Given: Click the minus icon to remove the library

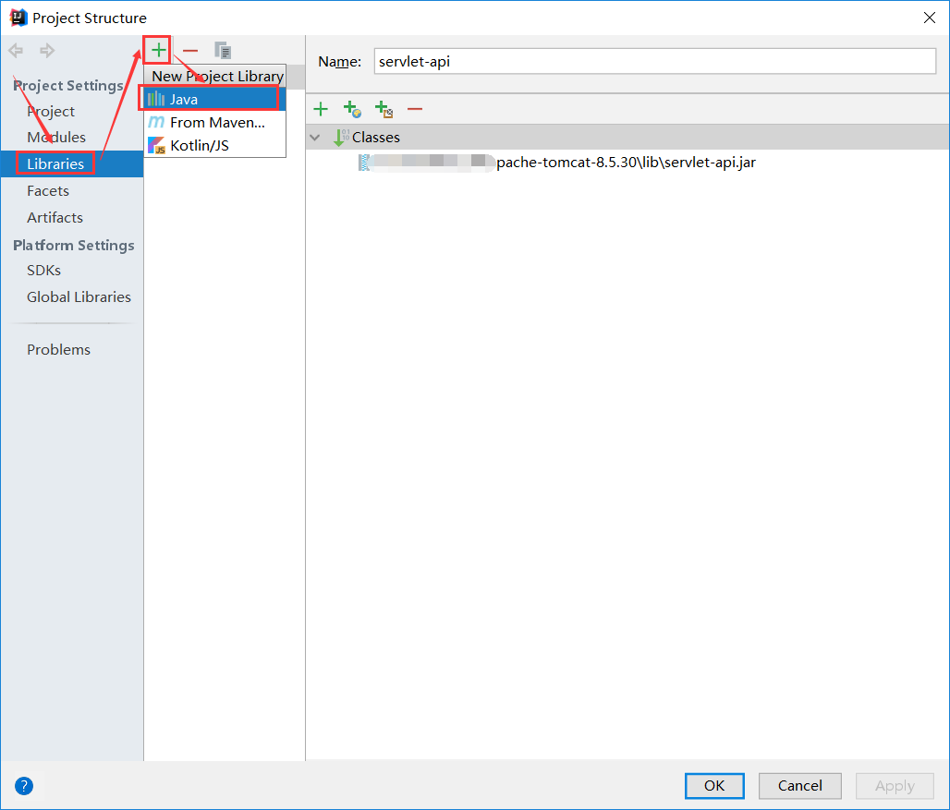Looking at the screenshot, I should pyautogui.click(x=190, y=51).
